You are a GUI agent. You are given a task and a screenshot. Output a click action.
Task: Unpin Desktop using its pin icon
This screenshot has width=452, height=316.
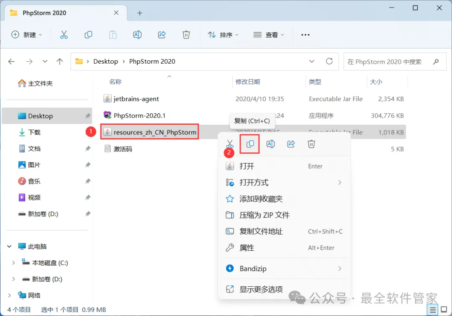[87, 116]
